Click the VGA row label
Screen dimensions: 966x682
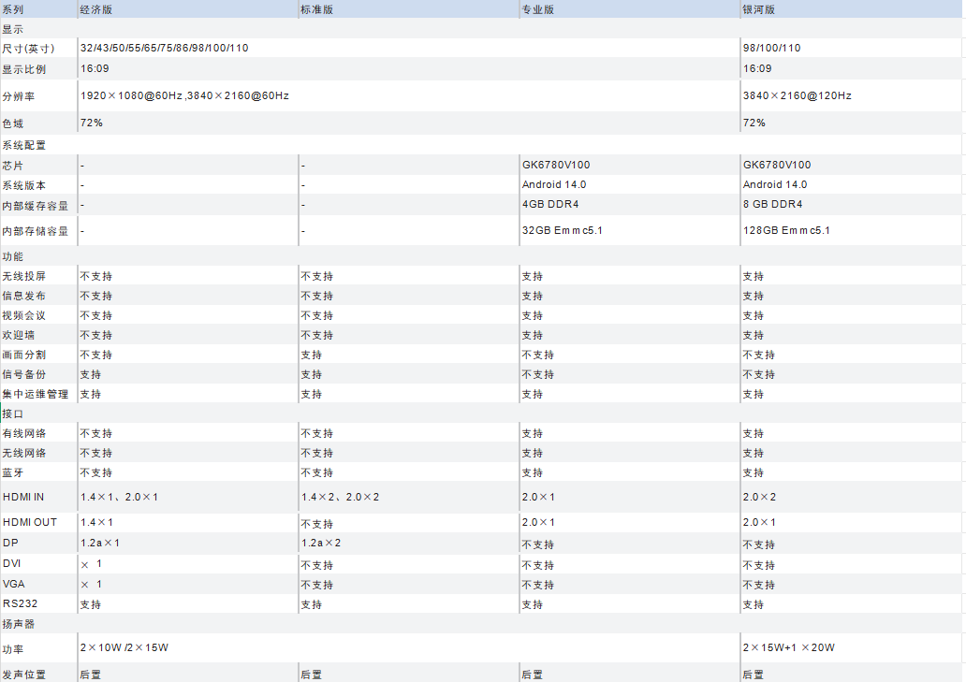pyautogui.click(x=13, y=584)
